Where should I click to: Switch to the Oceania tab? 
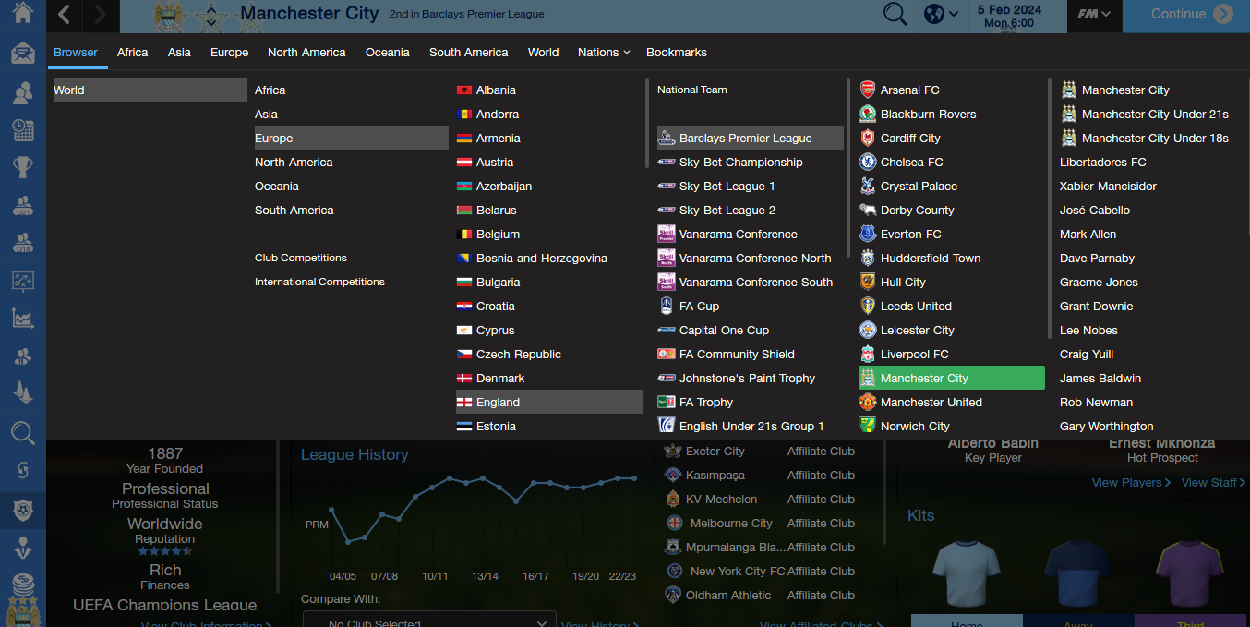[388, 53]
